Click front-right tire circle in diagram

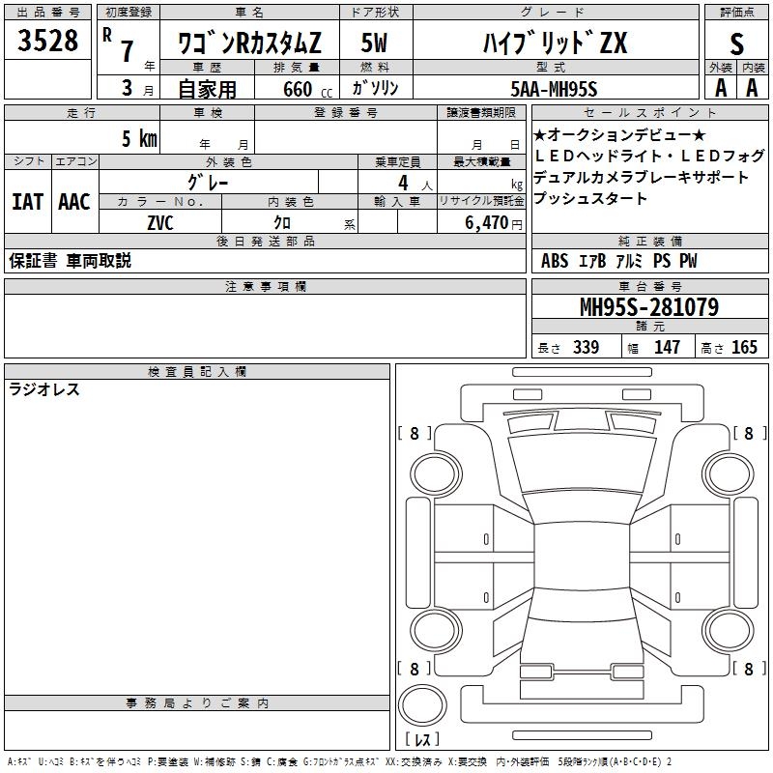(x=729, y=474)
